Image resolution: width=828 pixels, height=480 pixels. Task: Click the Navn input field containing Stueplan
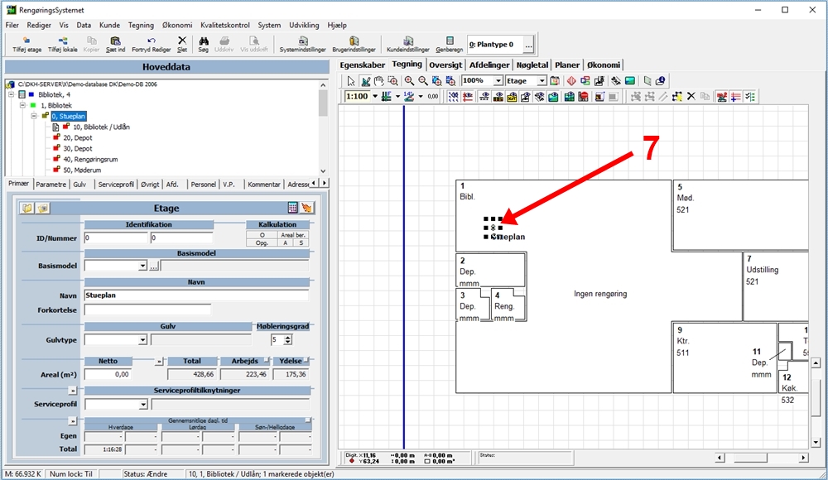(196, 295)
